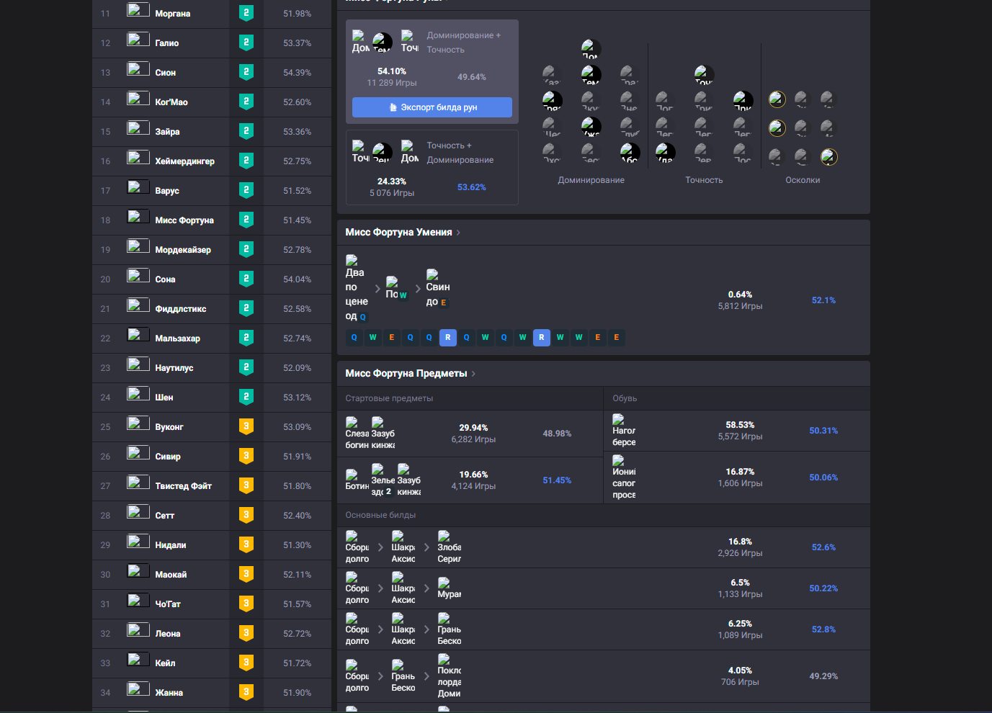Image resolution: width=992 pixels, height=713 pixels.
Task: Click the 51.91% win rate for Сивир
Action: click(x=298, y=457)
